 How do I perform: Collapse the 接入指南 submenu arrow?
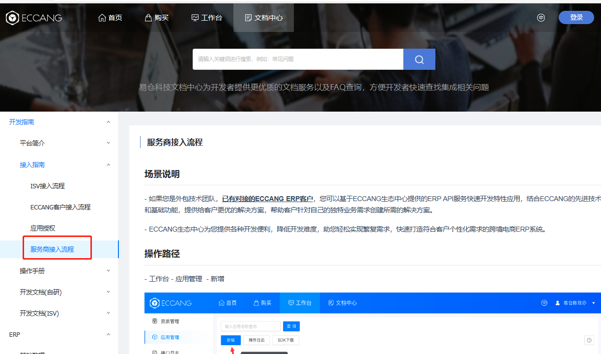coord(109,165)
